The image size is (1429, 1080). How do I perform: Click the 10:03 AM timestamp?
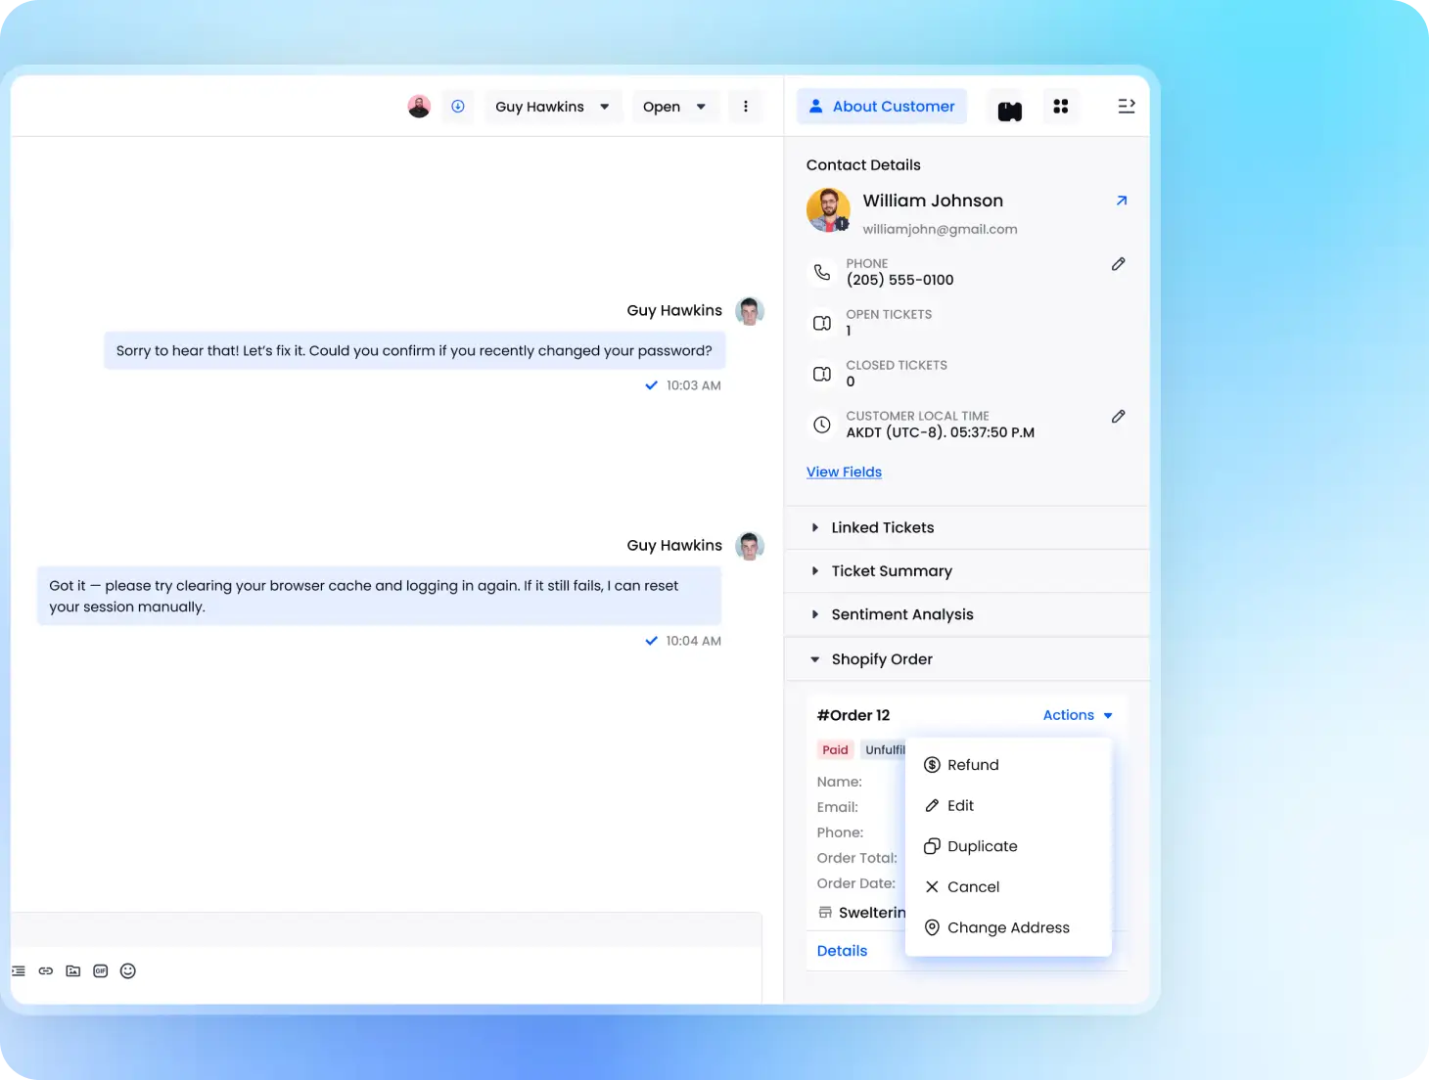[x=694, y=385]
